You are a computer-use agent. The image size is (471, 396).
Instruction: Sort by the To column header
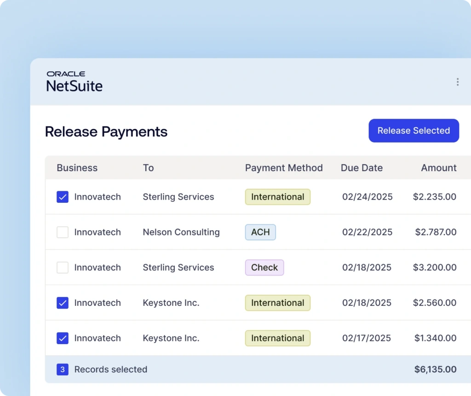pyautogui.click(x=148, y=168)
